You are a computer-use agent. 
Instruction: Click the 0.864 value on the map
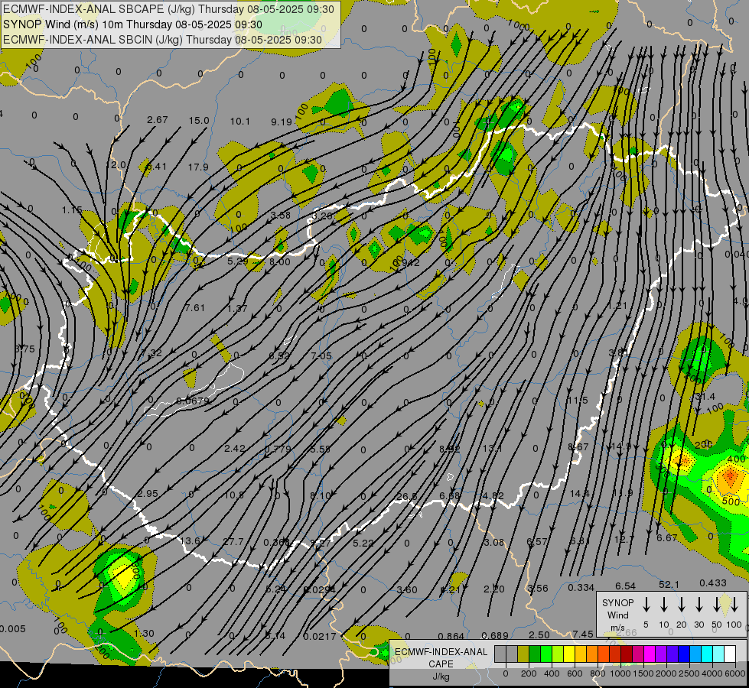(x=451, y=636)
